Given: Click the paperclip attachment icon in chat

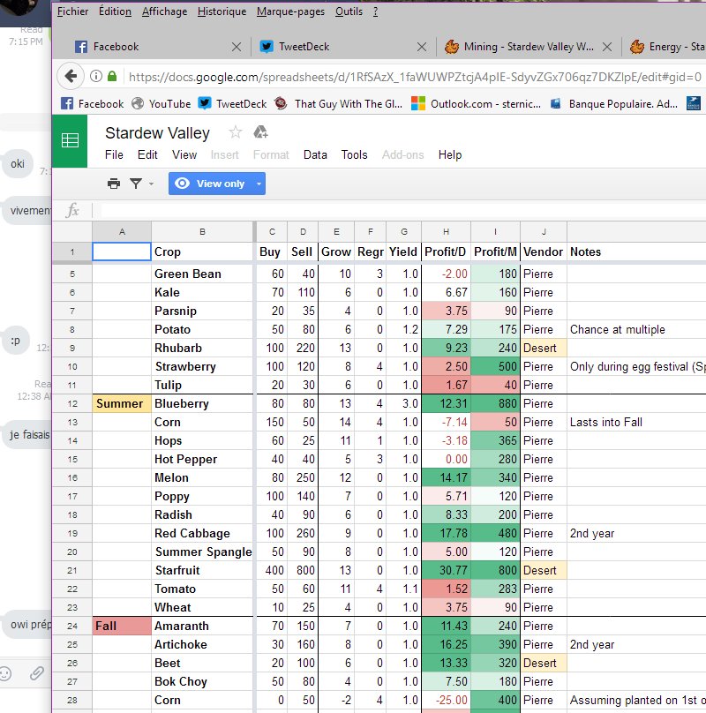Looking at the screenshot, I should click(x=37, y=673).
